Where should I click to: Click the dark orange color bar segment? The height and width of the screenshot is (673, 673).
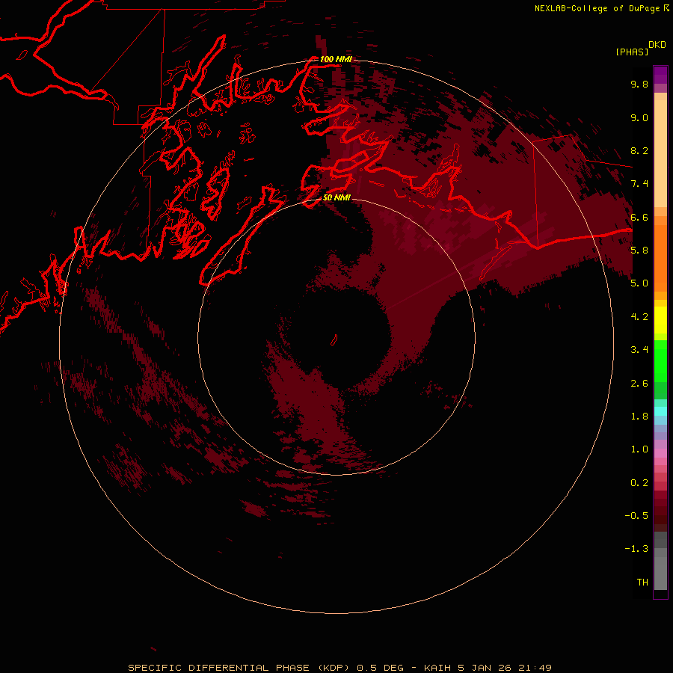660,259
